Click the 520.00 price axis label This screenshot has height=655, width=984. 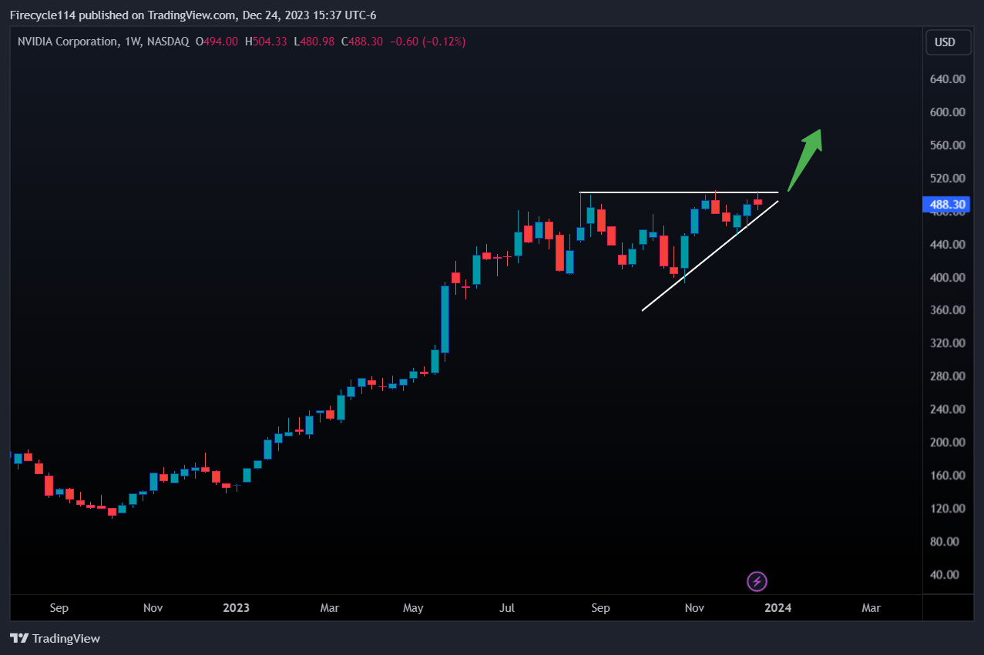click(x=947, y=178)
